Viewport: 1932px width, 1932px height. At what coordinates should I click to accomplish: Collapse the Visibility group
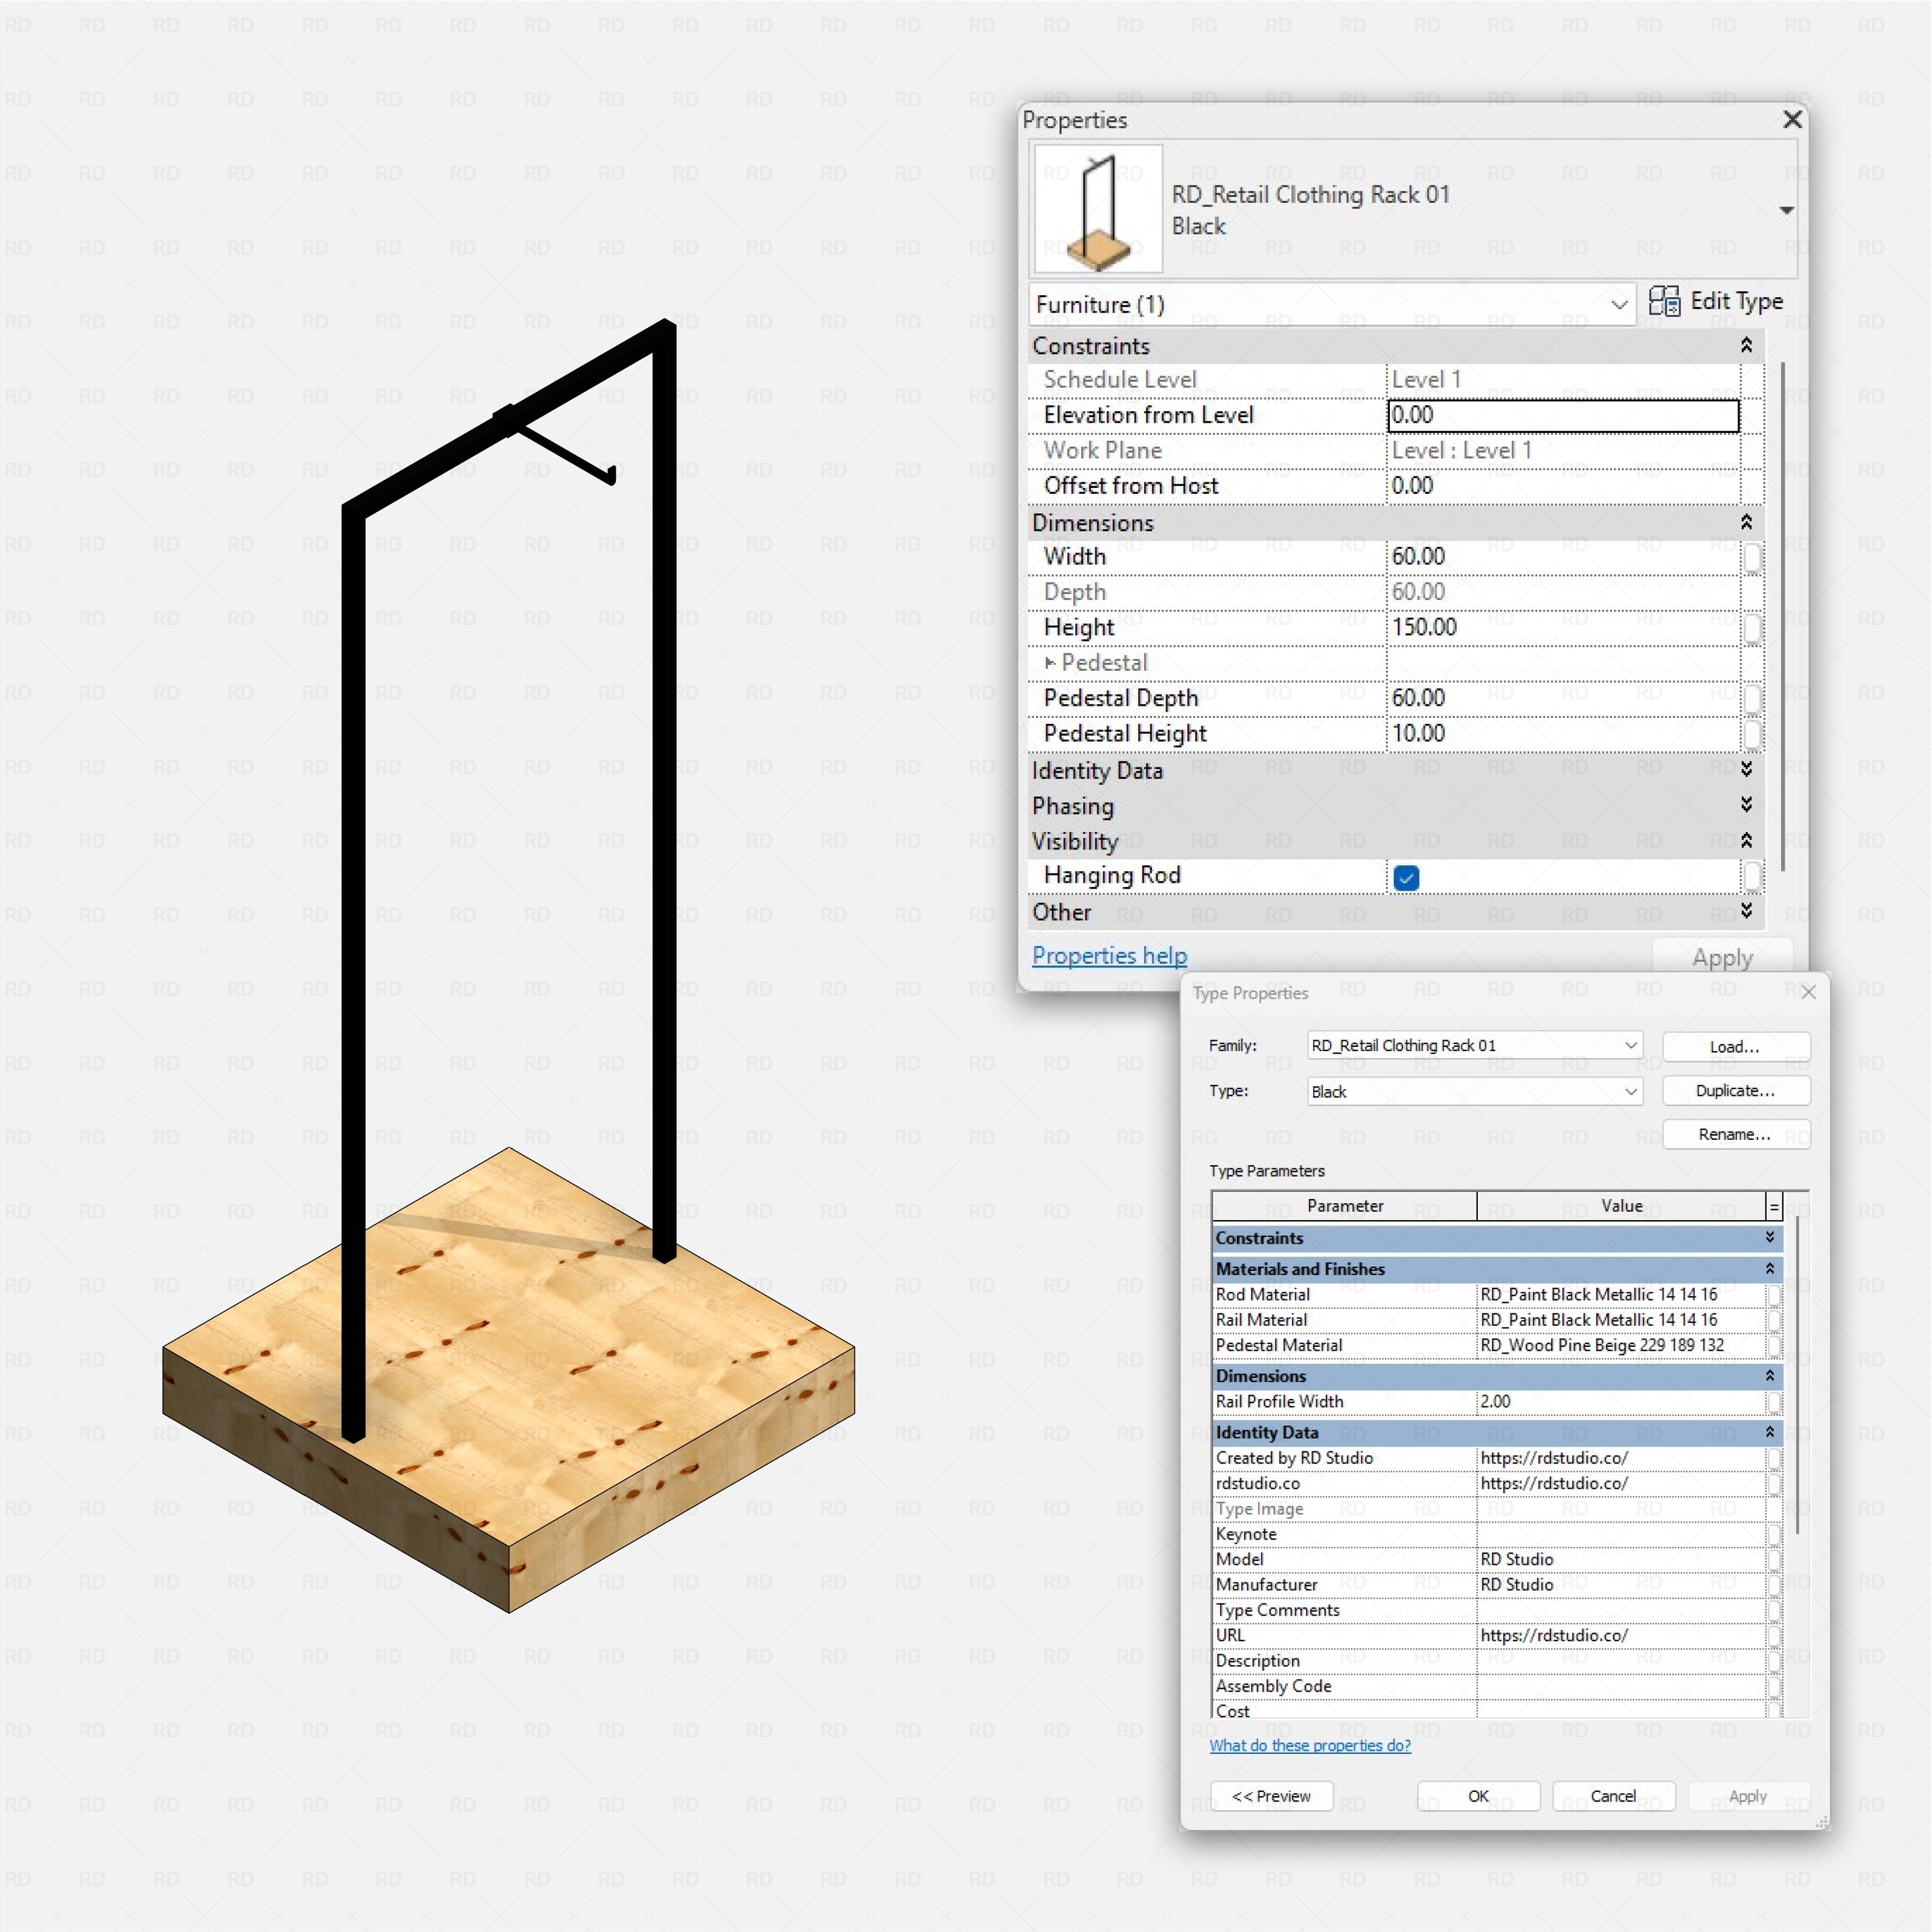pyautogui.click(x=1746, y=840)
